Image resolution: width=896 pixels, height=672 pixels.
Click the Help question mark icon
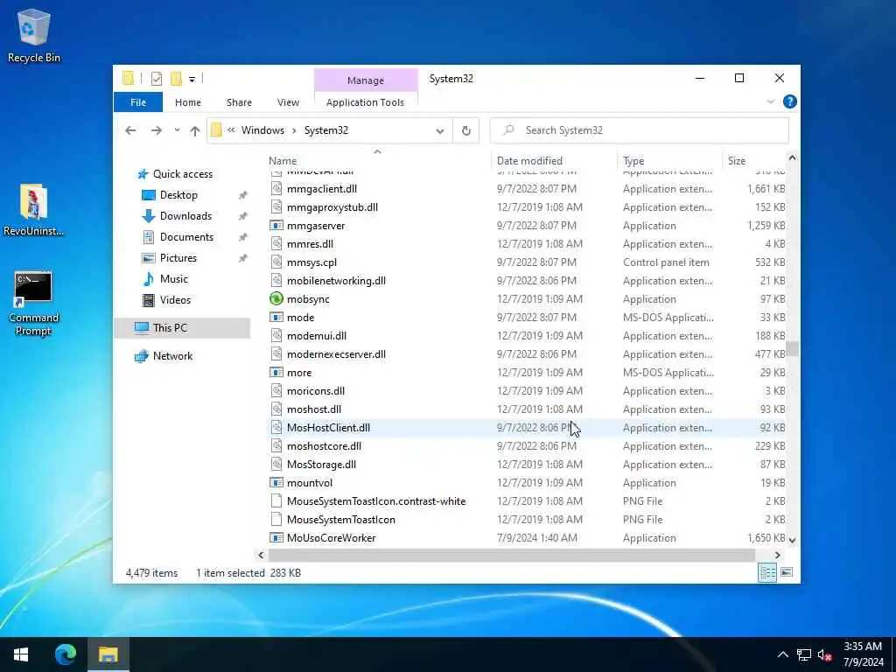click(790, 101)
